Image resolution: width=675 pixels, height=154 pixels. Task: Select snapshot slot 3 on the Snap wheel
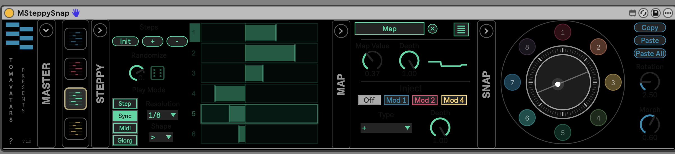click(x=613, y=83)
